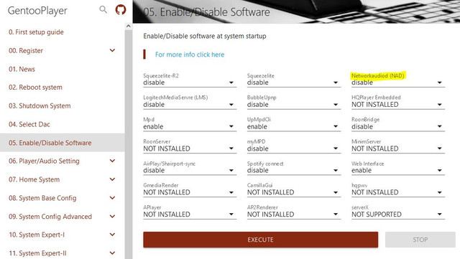Open the Web Interface dropdown
The width and height of the screenshot is (460, 259).
coord(398,171)
